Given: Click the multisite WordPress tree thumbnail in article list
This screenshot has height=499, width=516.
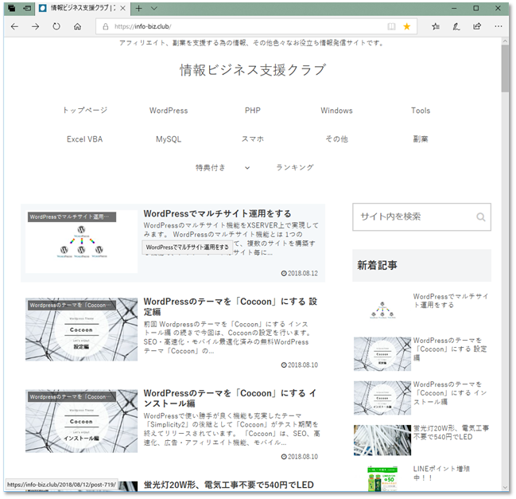Looking at the screenshot, I should (81, 241).
